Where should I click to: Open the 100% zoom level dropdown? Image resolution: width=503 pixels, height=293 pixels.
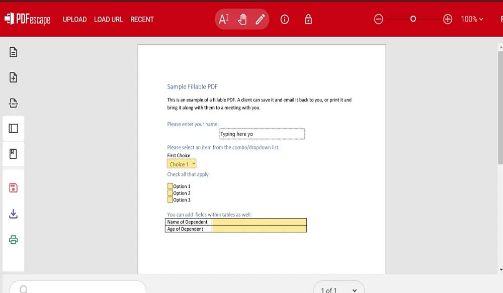(472, 19)
